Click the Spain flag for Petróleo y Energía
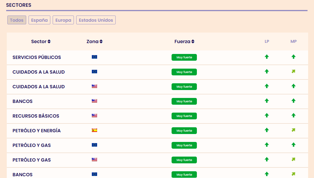Viewport: 314px width, 178px height. [x=94, y=130]
